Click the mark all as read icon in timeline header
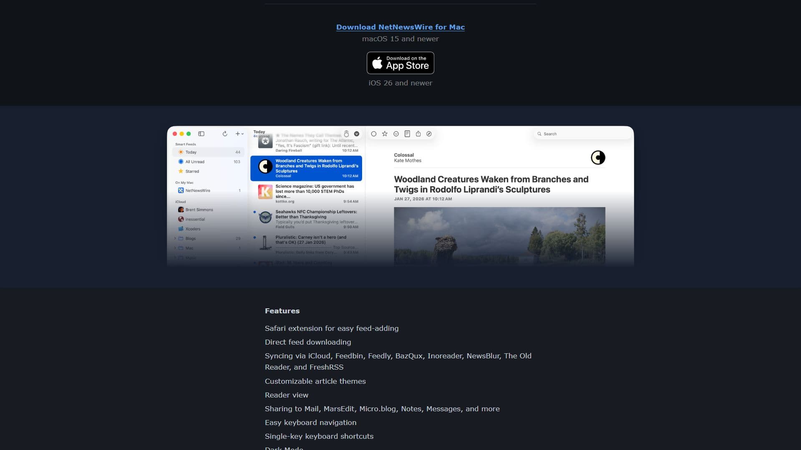Viewport: 801px width, 450px height. point(346,134)
